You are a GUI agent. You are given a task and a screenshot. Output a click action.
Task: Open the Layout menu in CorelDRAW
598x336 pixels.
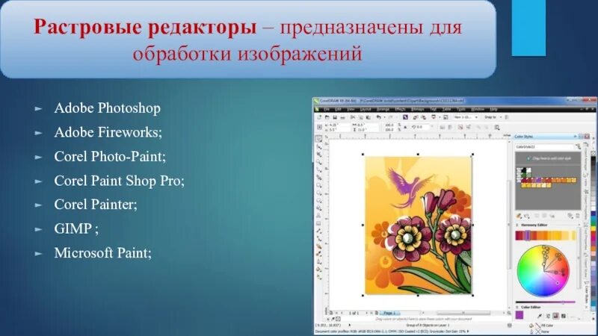[366, 109]
